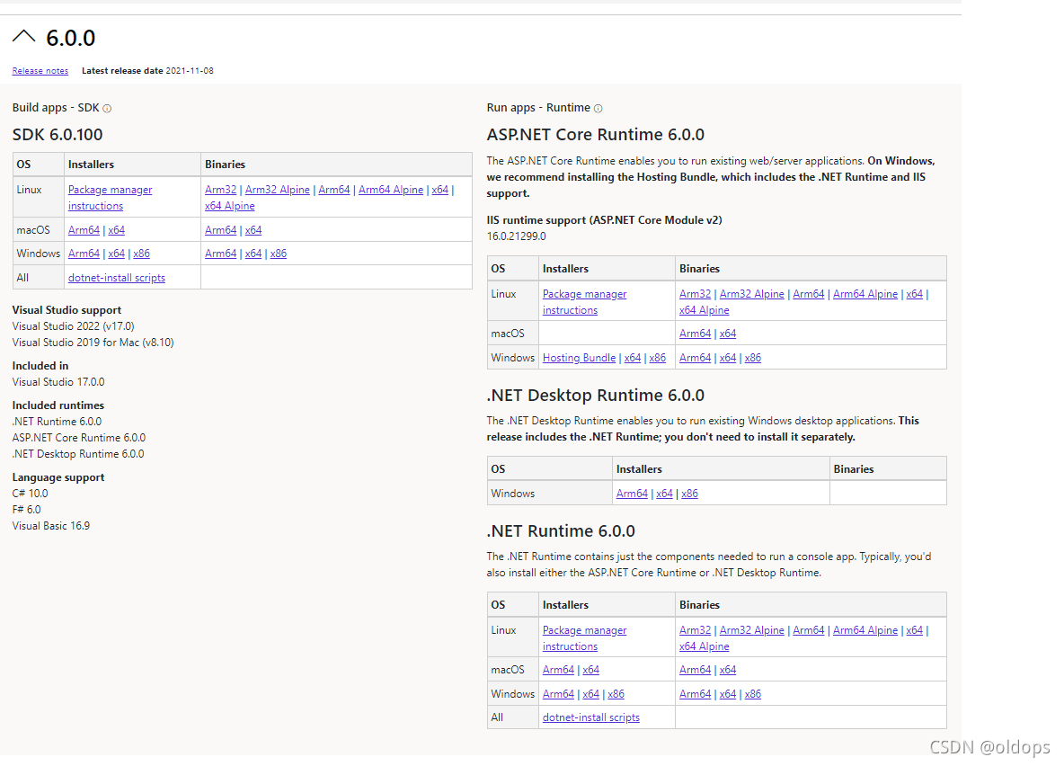Download ASP.NET Core Linux Arm32 binary

695,294
